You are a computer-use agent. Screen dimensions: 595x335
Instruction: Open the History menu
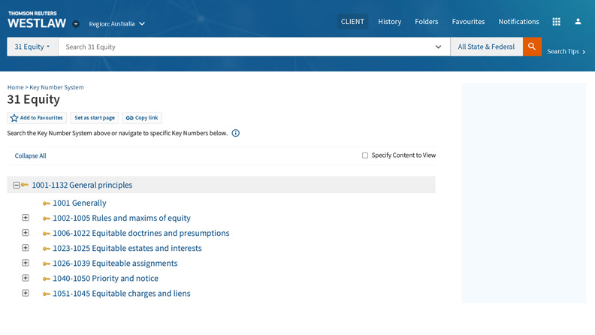coord(389,22)
